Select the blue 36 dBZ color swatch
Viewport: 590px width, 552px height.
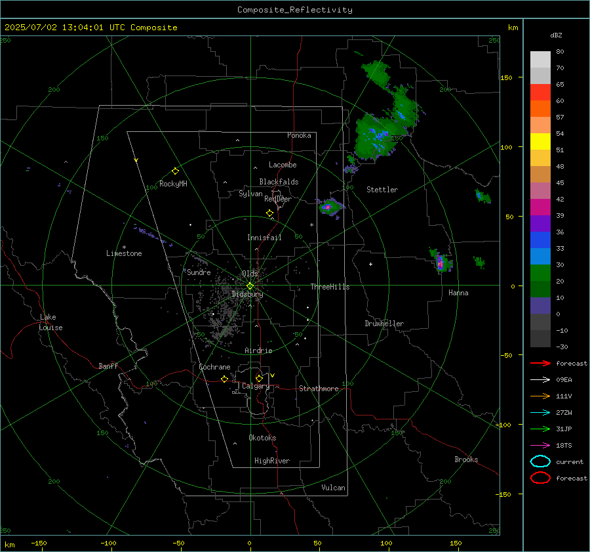540,240
